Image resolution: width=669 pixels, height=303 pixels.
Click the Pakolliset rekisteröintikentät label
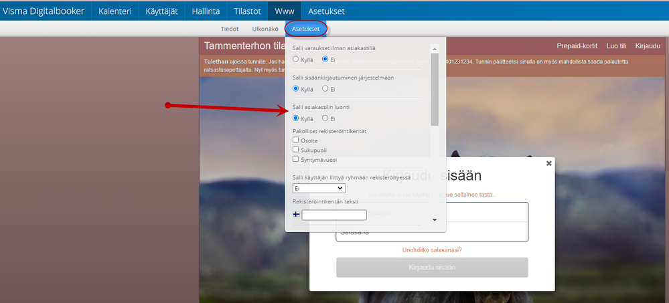[329, 131]
